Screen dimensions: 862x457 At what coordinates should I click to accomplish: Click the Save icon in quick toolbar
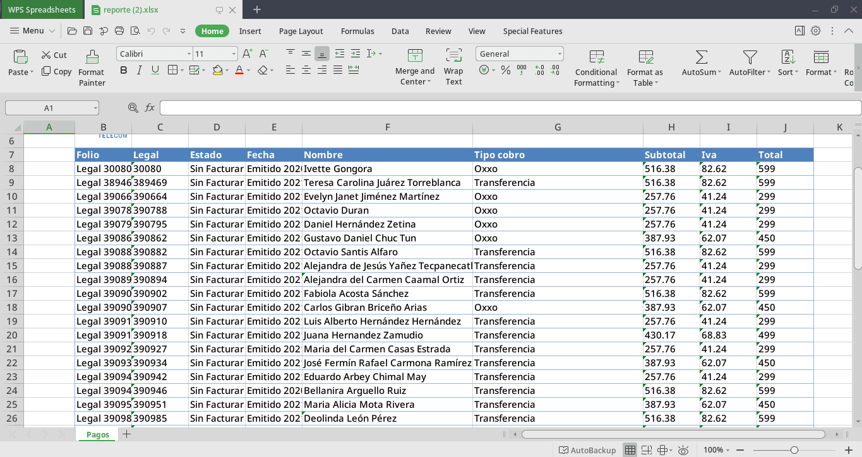(x=88, y=31)
